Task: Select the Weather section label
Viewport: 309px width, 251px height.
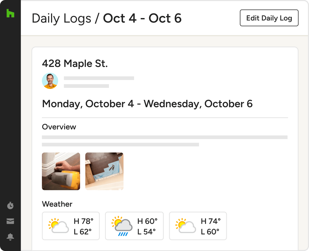Action: (x=57, y=204)
